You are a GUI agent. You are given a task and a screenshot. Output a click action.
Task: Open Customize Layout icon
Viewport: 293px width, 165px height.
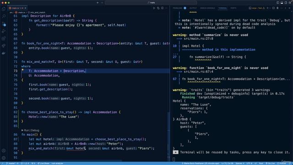coord(290,3)
